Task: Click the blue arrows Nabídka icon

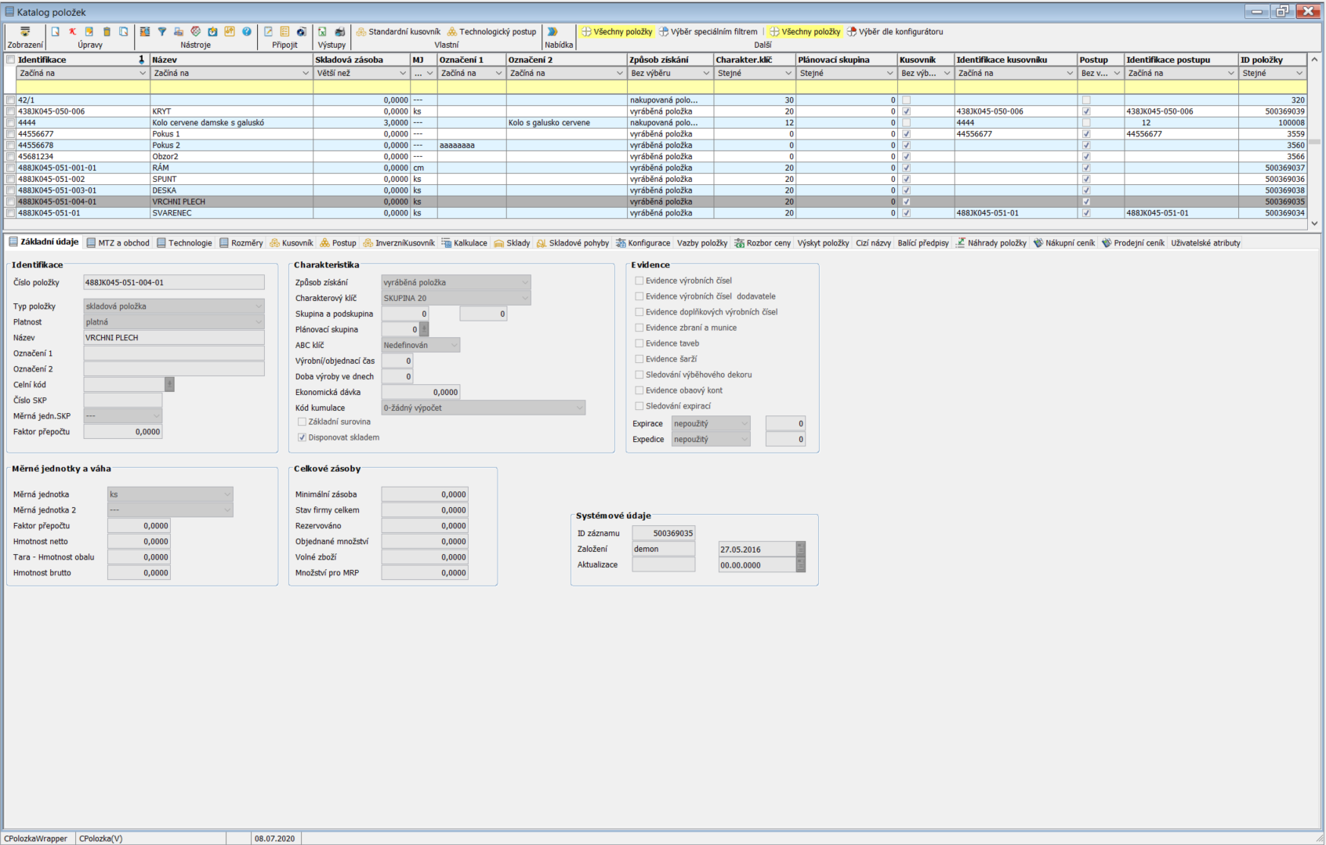Action: pos(552,32)
